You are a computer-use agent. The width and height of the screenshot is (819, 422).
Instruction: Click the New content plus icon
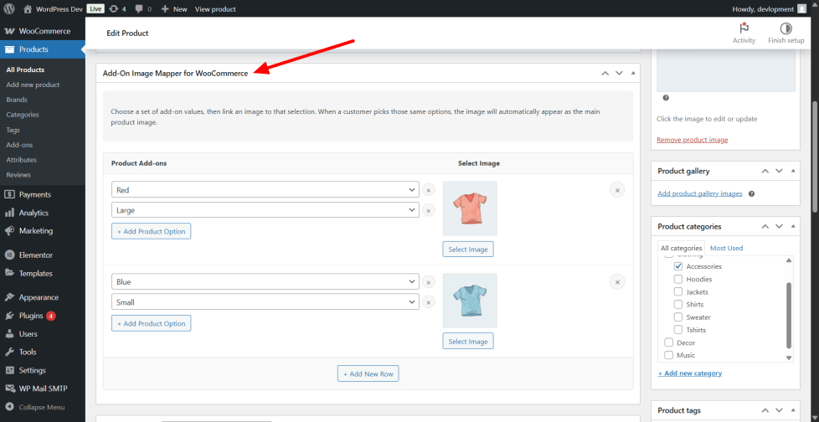(165, 9)
